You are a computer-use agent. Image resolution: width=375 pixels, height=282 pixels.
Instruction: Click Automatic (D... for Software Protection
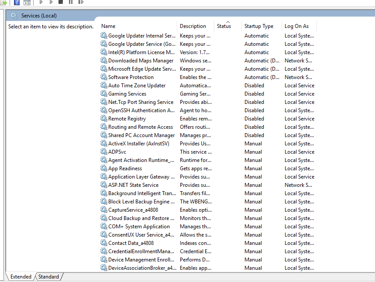(x=262, y=77)
